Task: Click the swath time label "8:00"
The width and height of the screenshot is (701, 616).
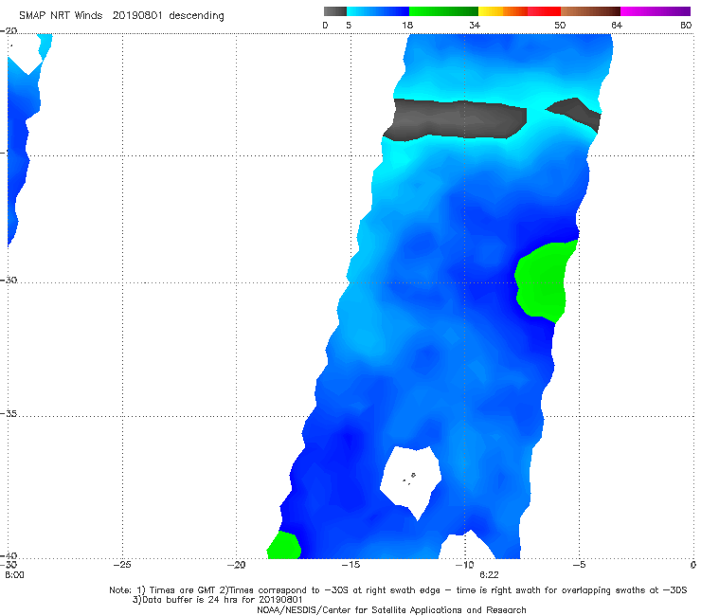Action: click(14, 575)
